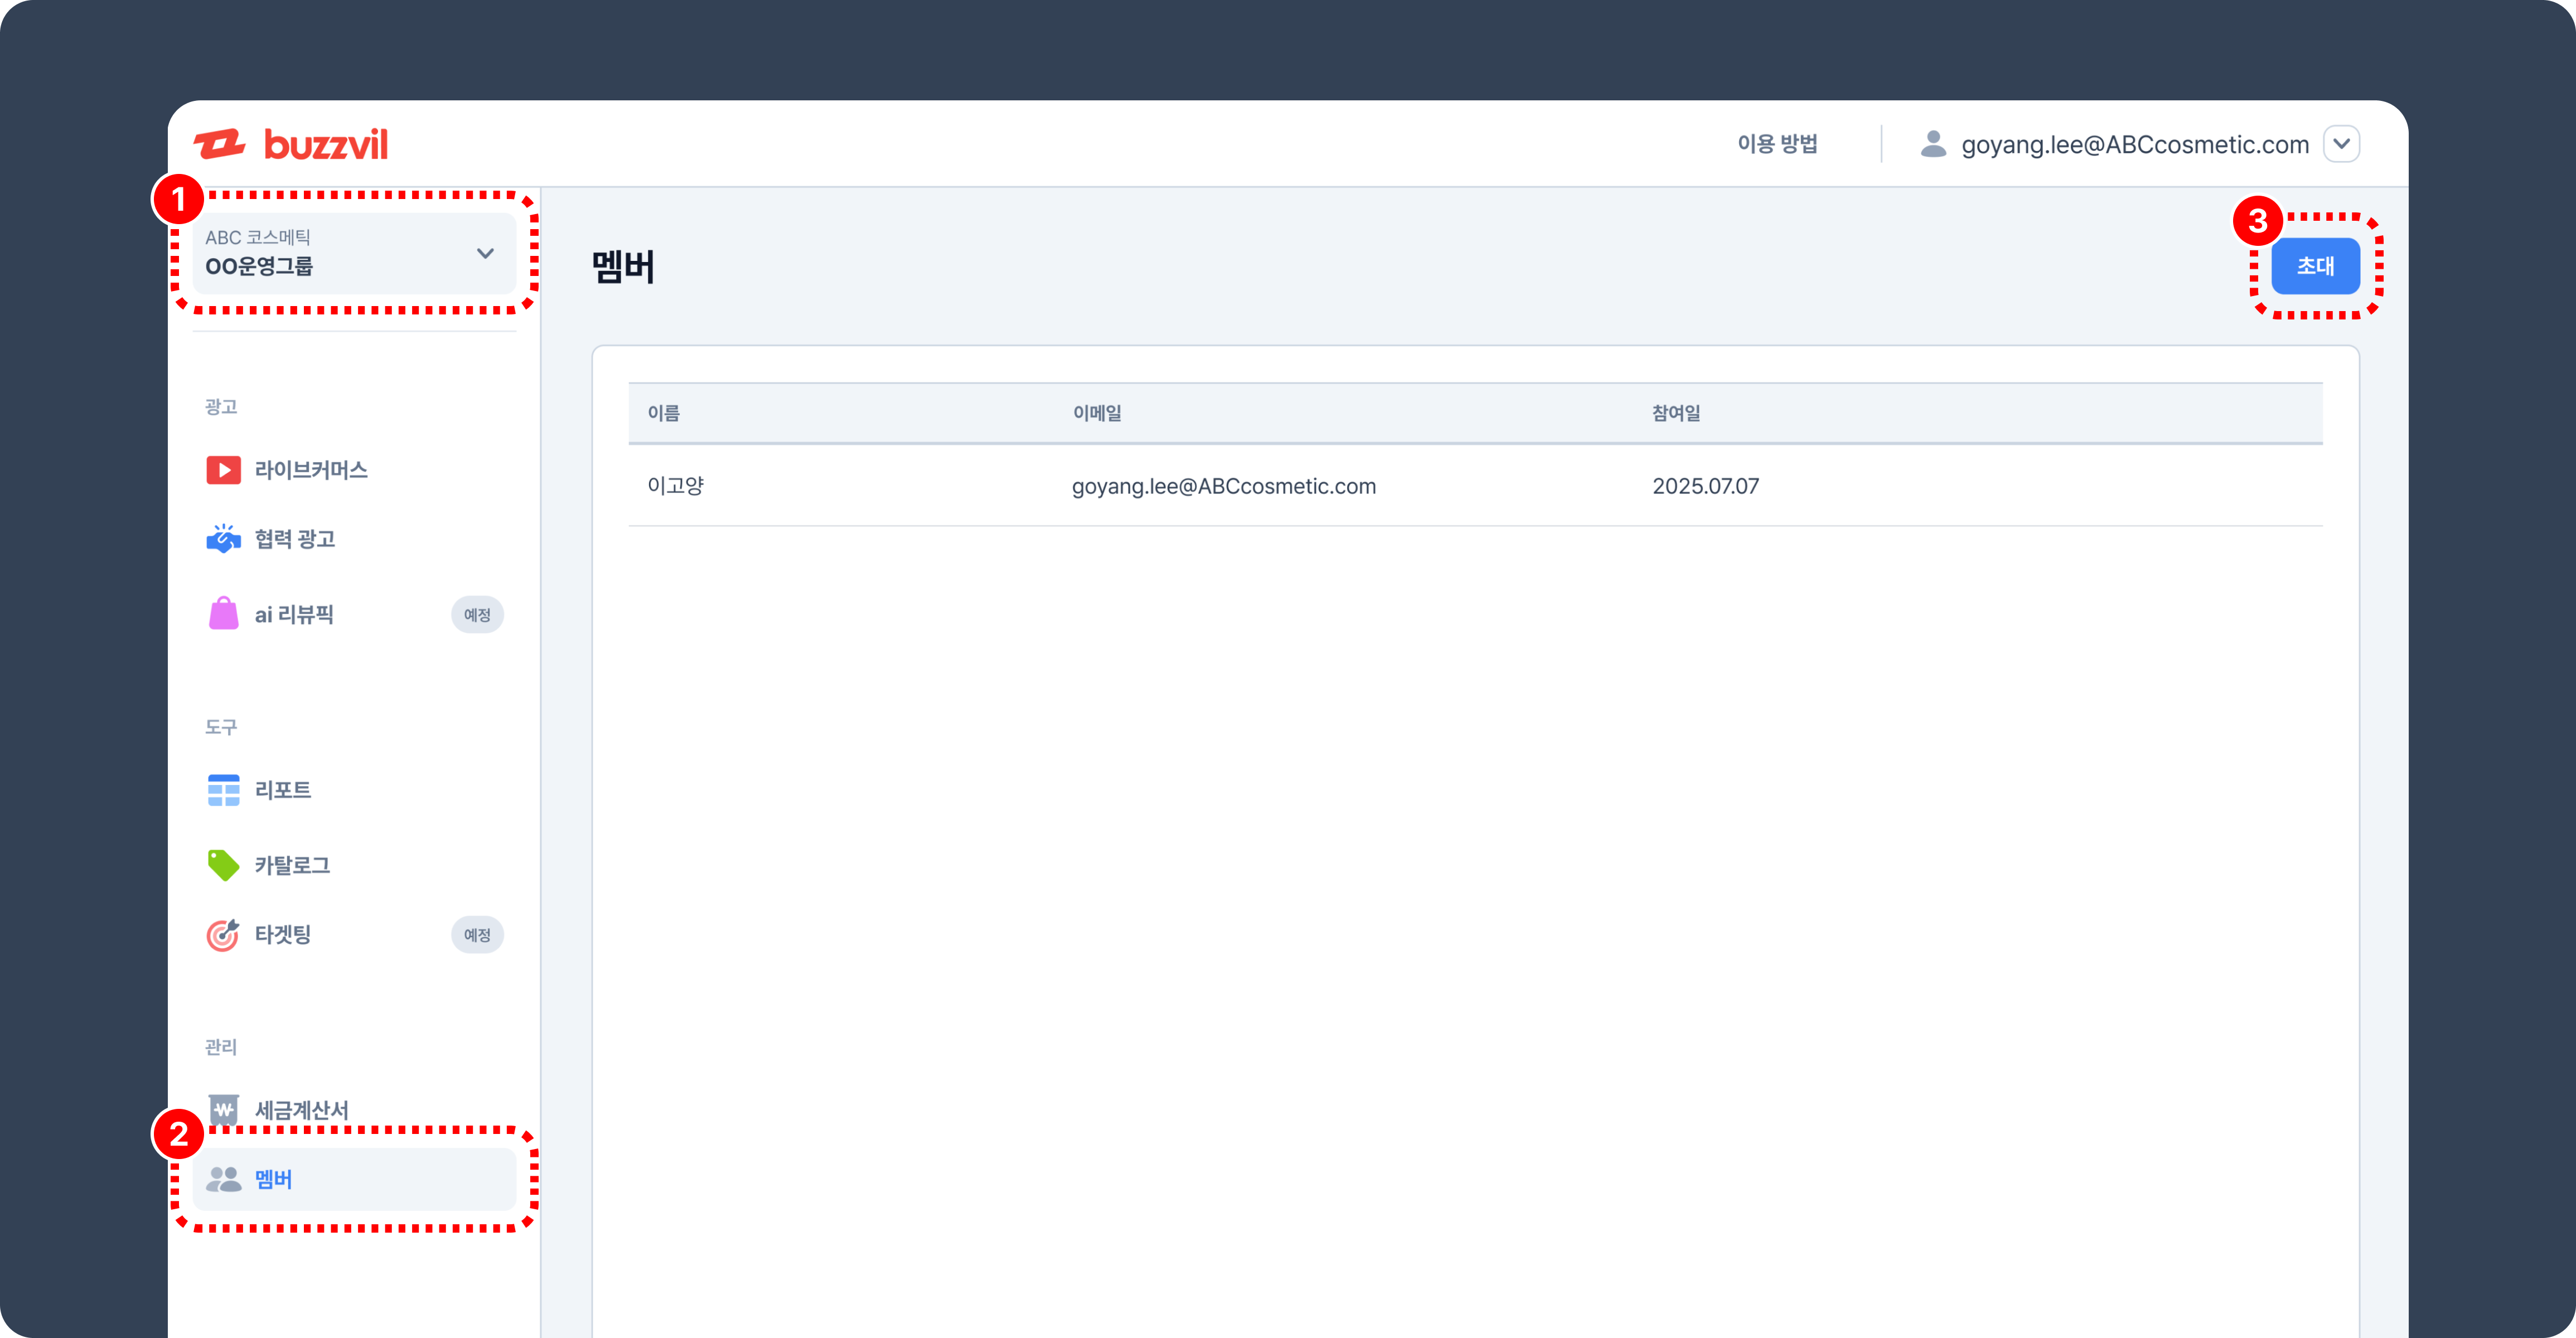Open the 리포트 menu item
This screenshot has width=2576, height=1338.
[x=283, y=790]
